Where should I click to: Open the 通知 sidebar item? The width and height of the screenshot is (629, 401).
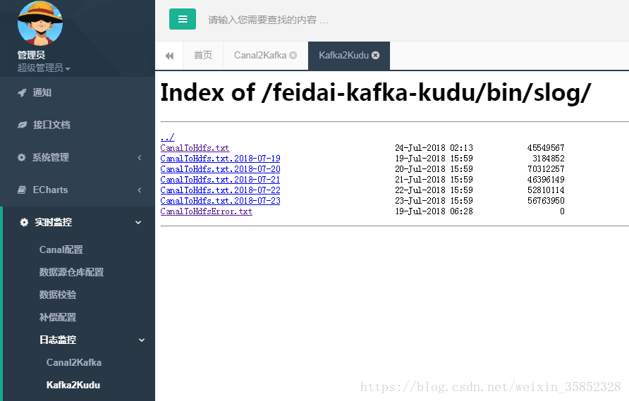[42, 92]
